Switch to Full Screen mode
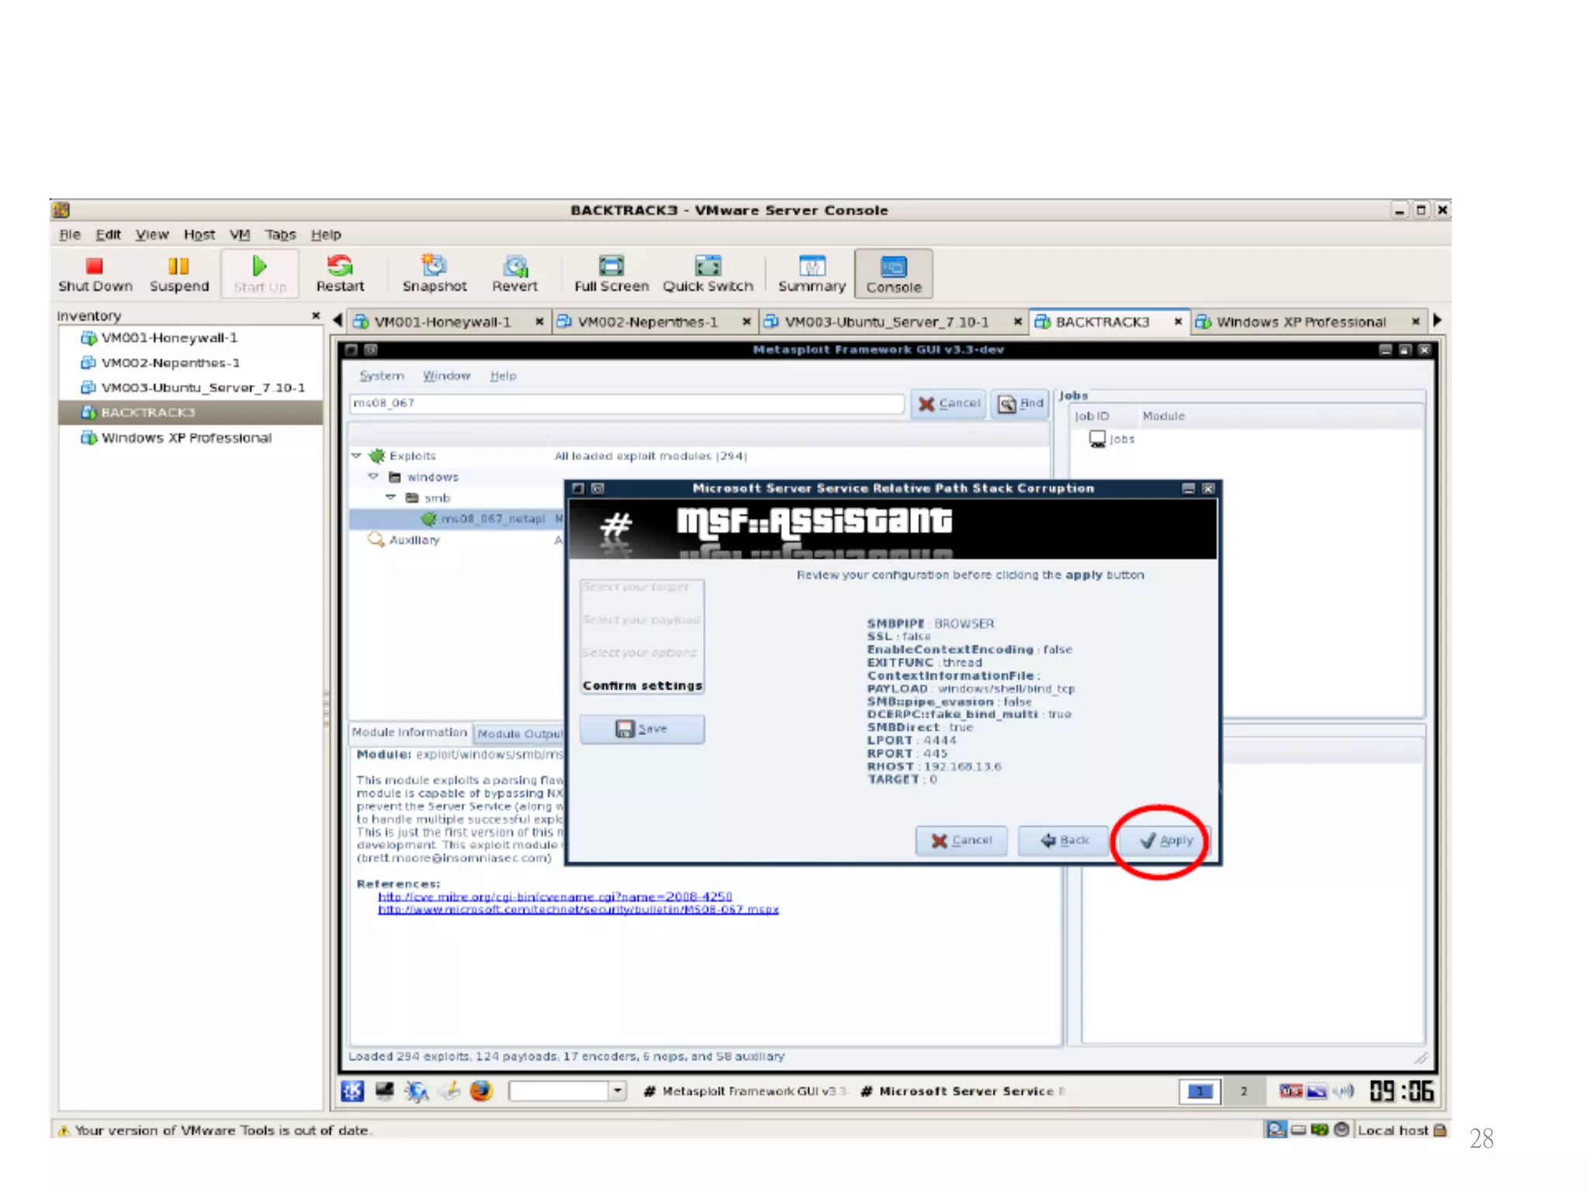This screenshot has width=1589, height=1191. (611, 268)
